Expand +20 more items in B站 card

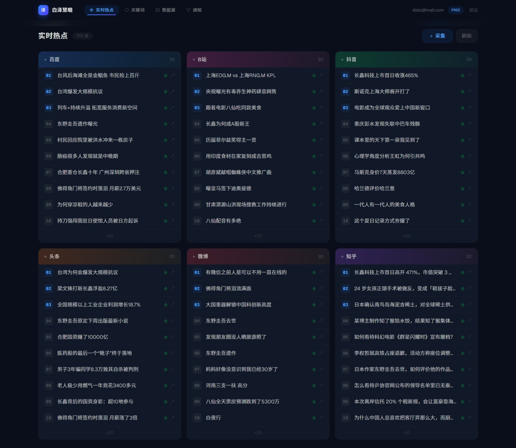pyautogui.click(x=258, y=236)
